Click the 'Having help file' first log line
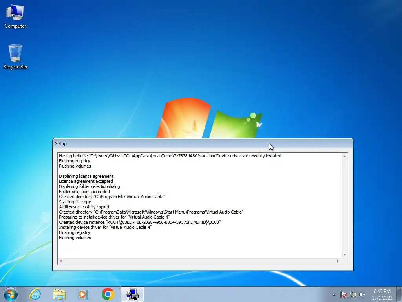Image resolution: width=402 pixels, height=302 pixels. coord(170,156)
